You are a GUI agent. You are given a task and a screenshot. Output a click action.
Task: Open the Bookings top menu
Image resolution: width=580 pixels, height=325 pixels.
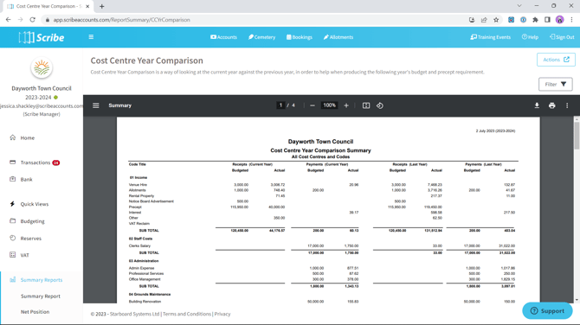[300, 37]
